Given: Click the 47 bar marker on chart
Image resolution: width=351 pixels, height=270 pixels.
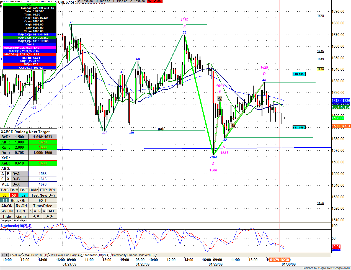Looking at the screenshot, I should (x=220, y=98).
